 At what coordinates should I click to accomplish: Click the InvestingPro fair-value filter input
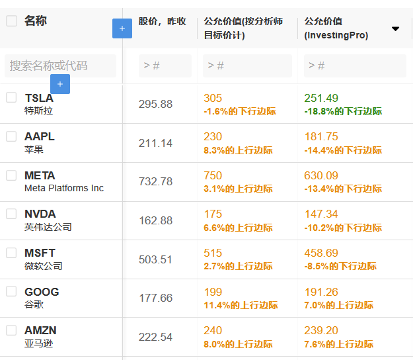click(x=355, y=66)
